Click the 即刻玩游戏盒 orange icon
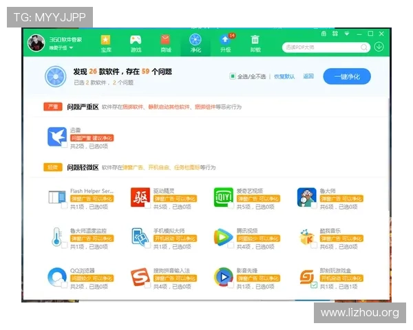Image resolution: width=413 pixels, height=330 pixels. [306, 277]
